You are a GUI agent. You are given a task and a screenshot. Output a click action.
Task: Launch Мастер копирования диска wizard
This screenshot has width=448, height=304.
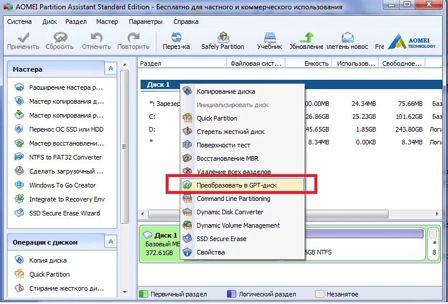(x=59, y=101)
